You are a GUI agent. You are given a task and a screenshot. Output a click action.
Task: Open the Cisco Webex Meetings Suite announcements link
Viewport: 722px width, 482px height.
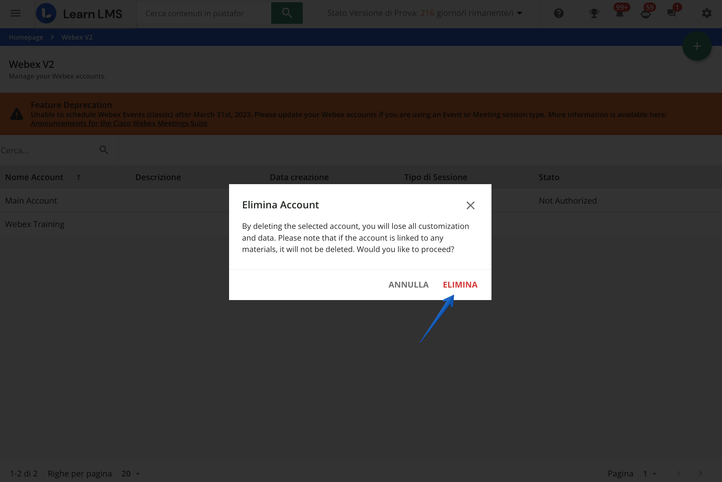[x=119, y=123]
